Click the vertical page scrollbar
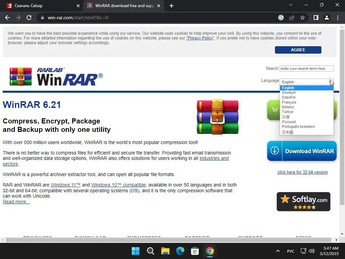The image size is (345, 259). point(342,117)
